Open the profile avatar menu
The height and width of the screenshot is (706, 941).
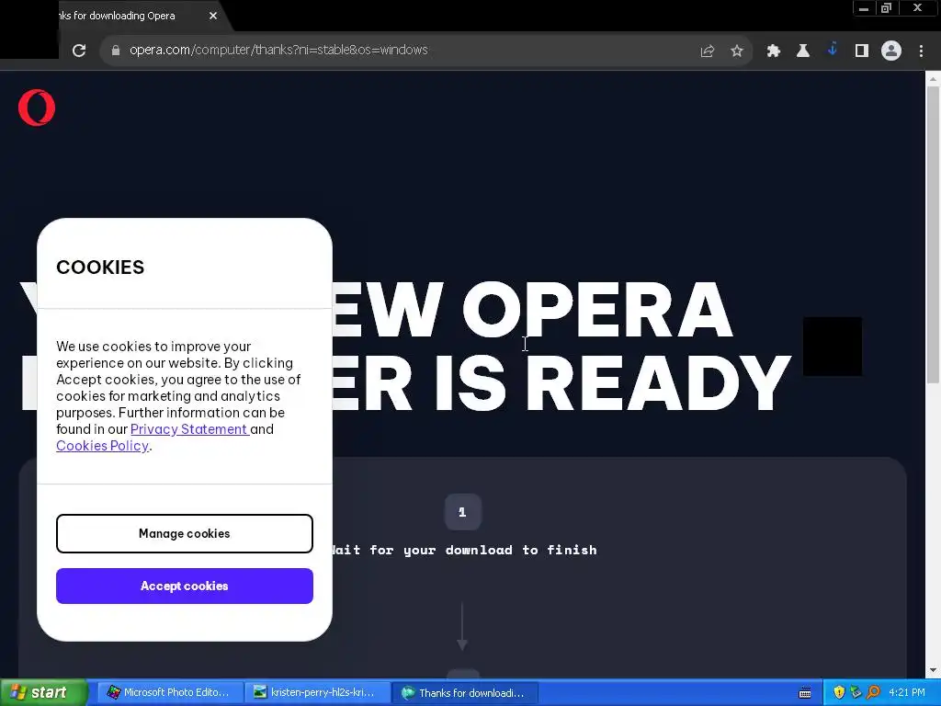[891, 51]
